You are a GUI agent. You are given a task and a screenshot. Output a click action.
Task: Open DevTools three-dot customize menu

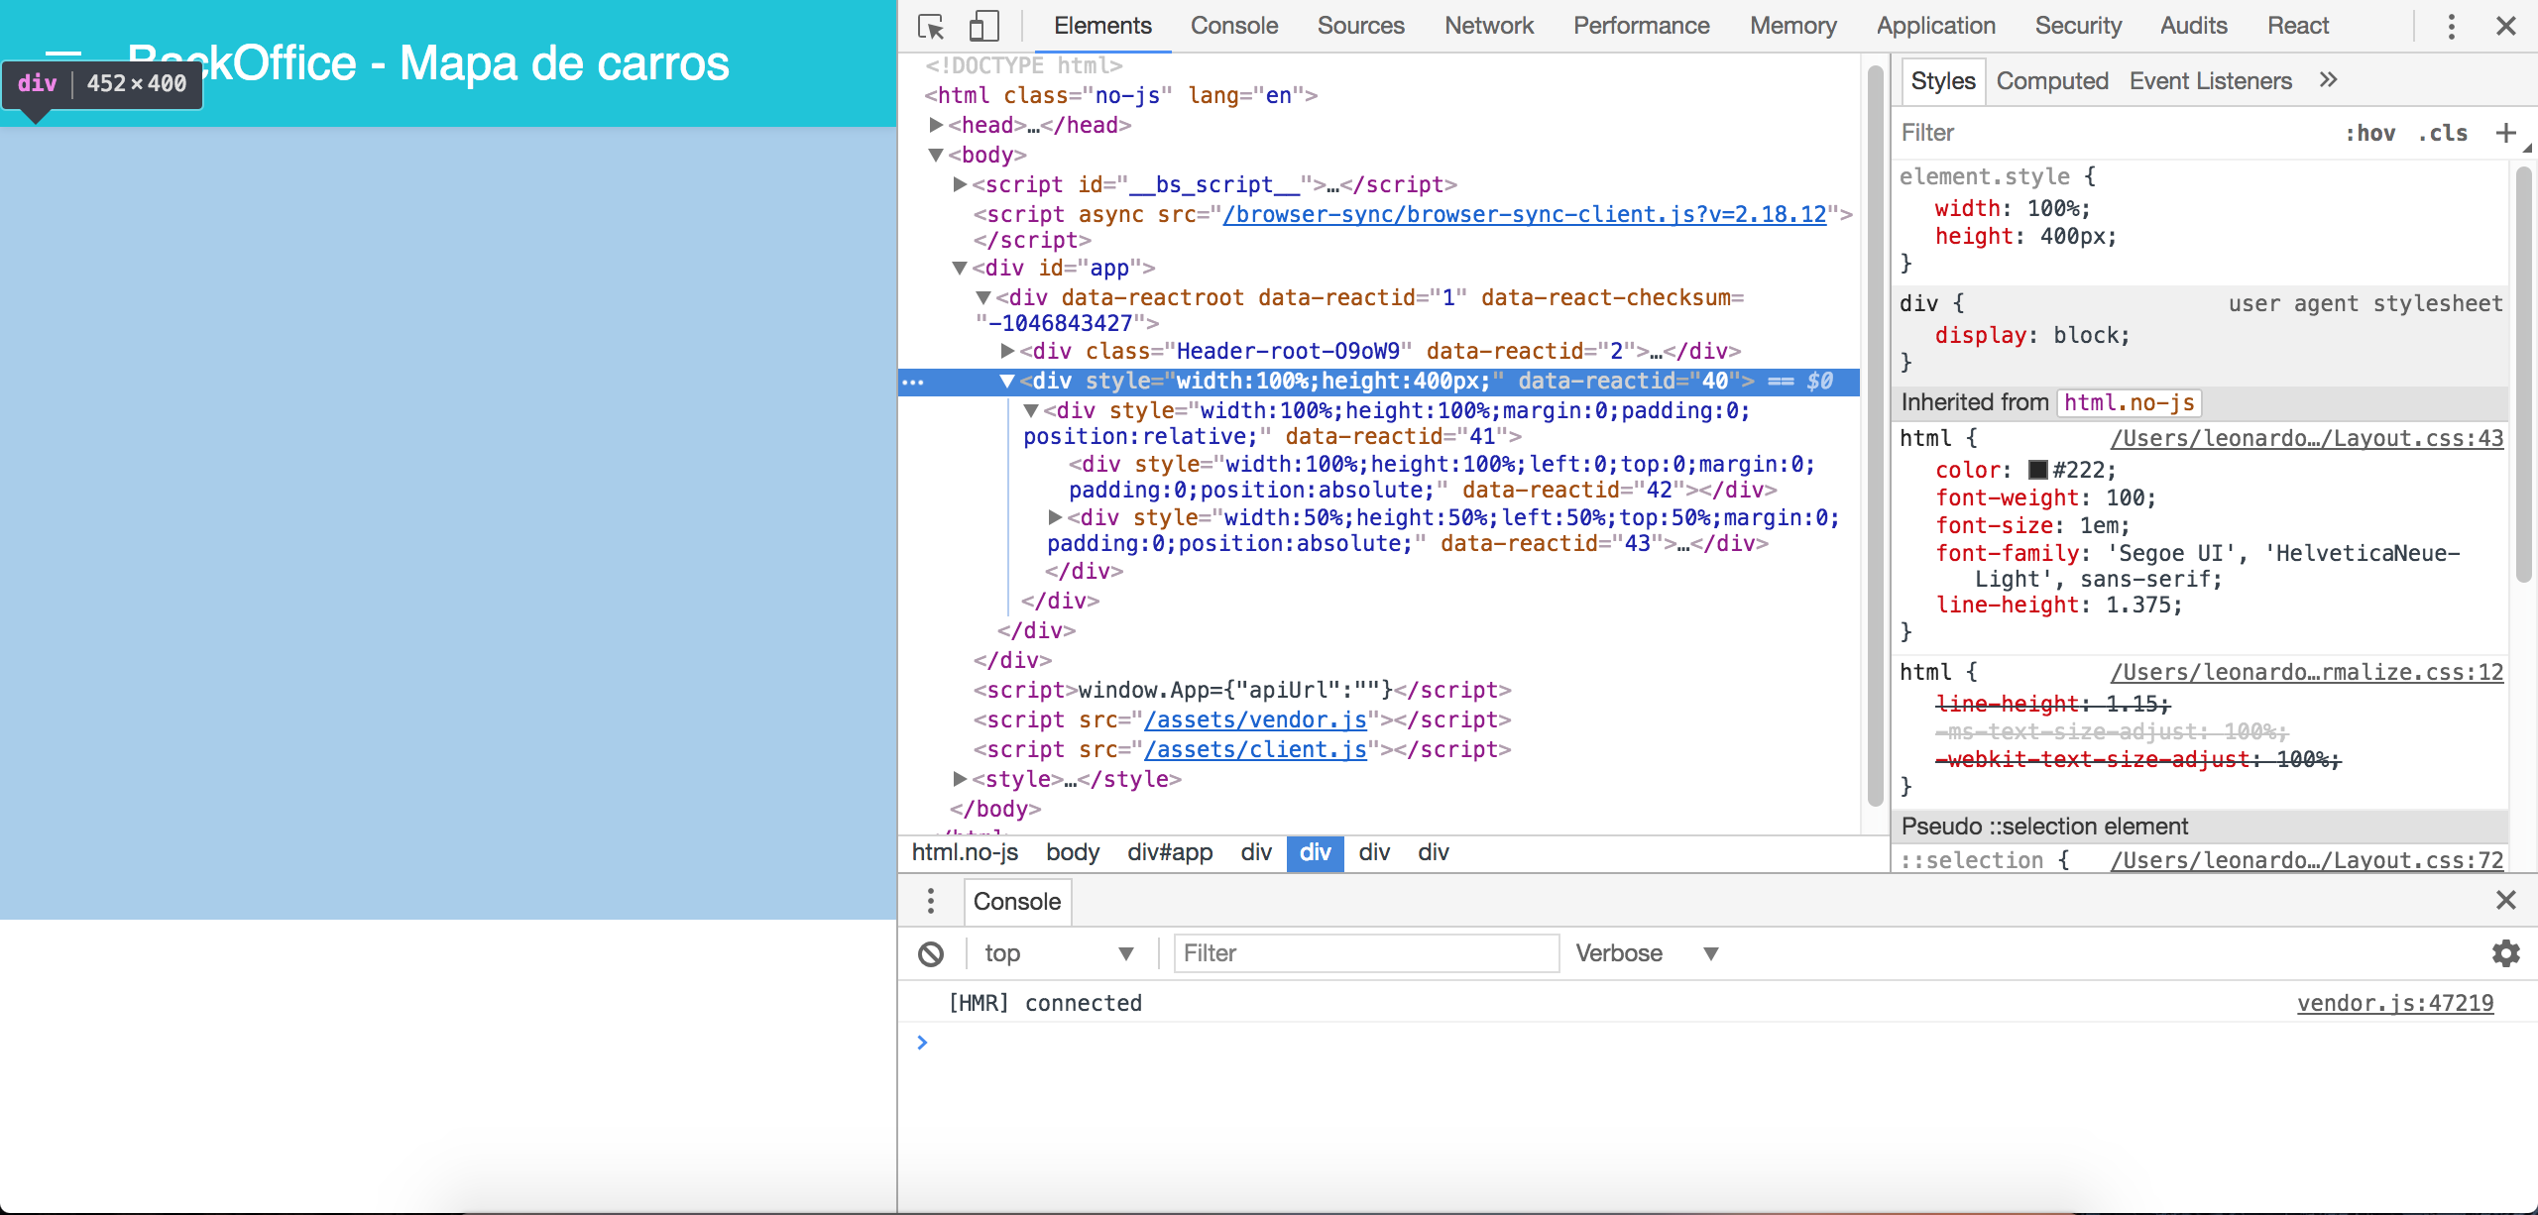(x=2451, y=26)
